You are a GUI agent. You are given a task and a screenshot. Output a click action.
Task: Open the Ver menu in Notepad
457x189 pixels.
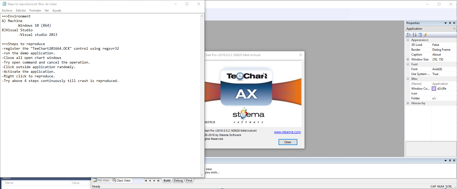(47, 10)
